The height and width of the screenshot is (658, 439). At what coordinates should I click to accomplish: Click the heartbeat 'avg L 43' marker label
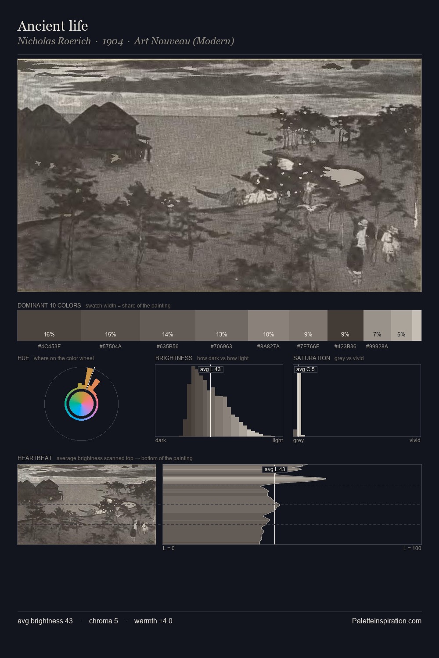pyautogui.click(x=275, y=469)
